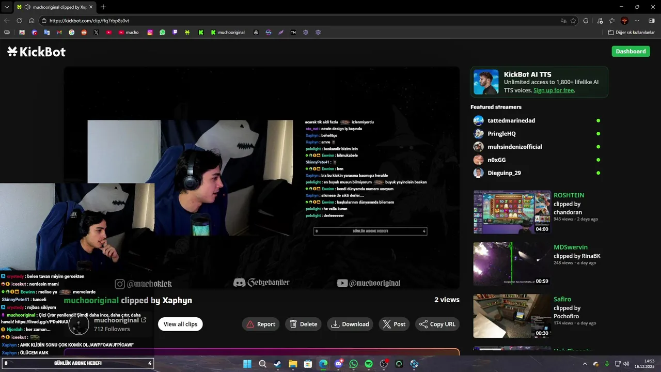
Task: Open File Explorer from the taskbar
Action: pos(293,364)
